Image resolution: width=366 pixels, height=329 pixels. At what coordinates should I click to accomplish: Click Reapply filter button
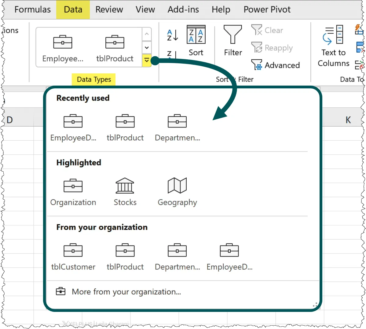pyautogui.click(x=272, y=48)
